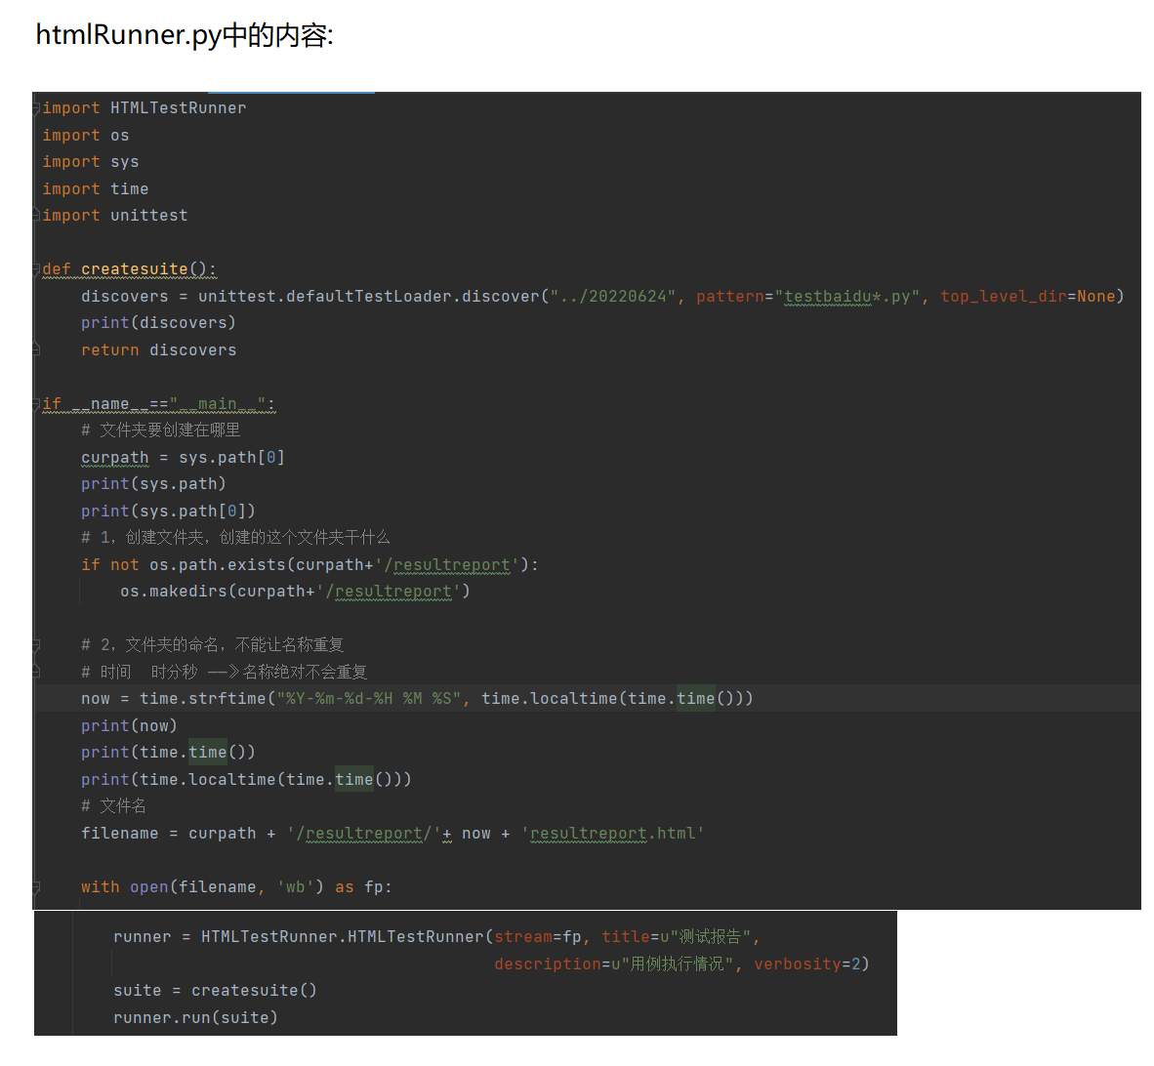
Task: Click the line 'import HTMLTestRunner'
Action: [x=144, y=108]
